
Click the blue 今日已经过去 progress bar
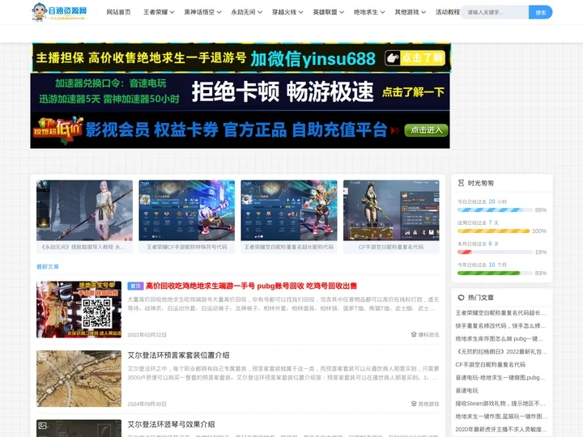(495, 210)
